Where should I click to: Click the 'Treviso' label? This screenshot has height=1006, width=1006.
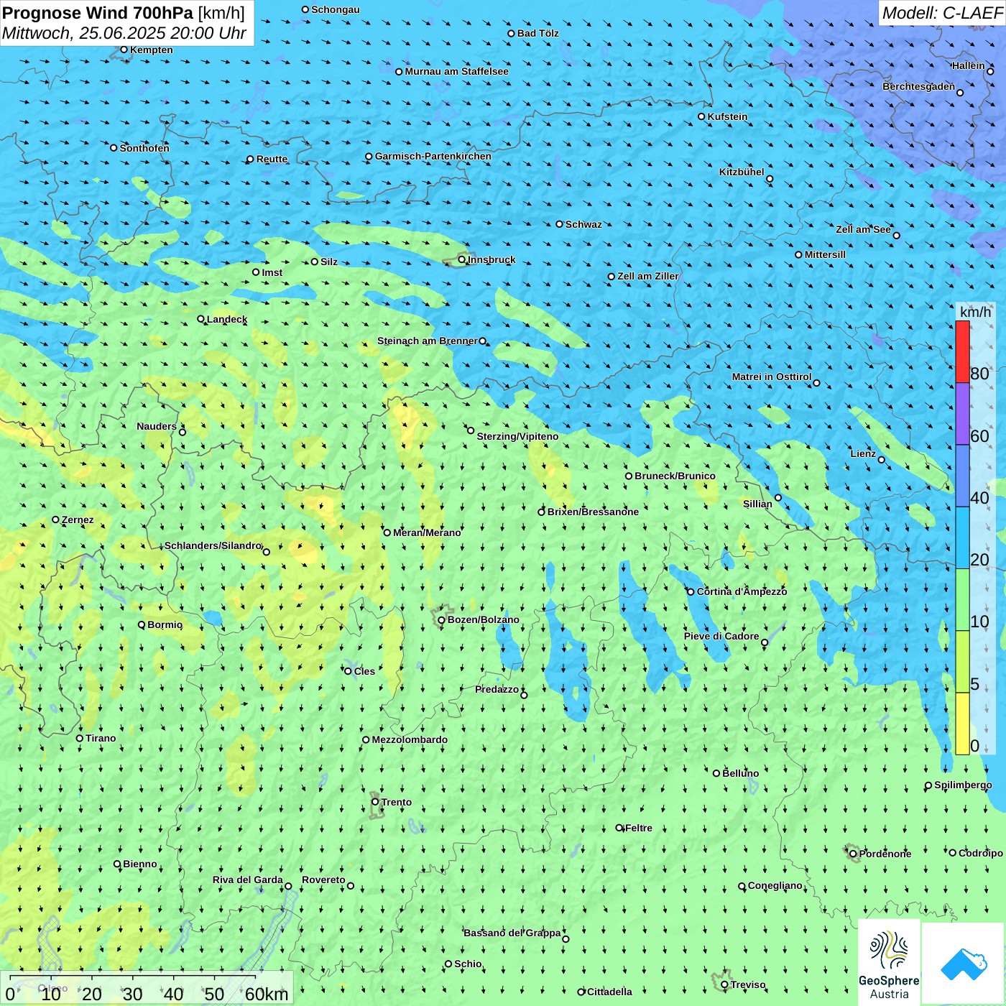coord(748,984)
